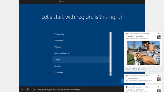Select Zimbabwe at the list bottom
The image size is (164, 92).
(81, 72)
